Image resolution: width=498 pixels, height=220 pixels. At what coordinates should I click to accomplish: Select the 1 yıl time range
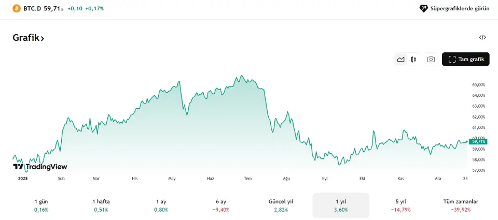[x=341, y=205]
